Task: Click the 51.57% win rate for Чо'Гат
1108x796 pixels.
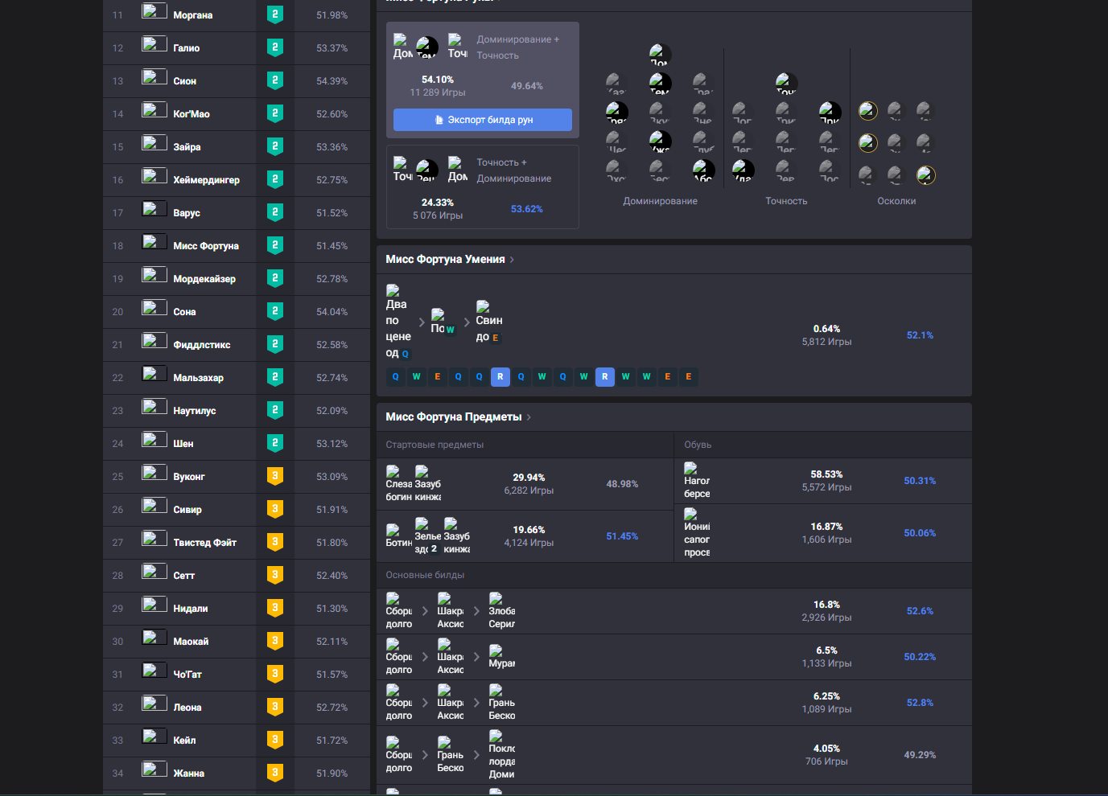Action: 332,675
